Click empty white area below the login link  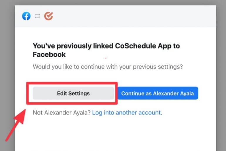[x=115, y=134]
